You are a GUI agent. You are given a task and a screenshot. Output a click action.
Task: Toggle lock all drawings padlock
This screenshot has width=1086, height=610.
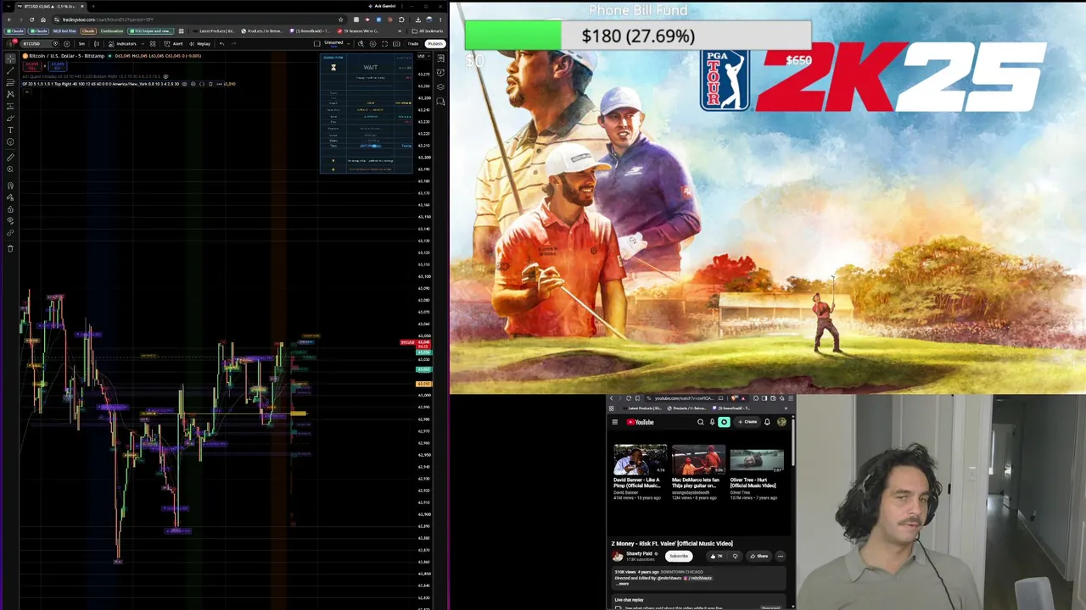[10, 208]
